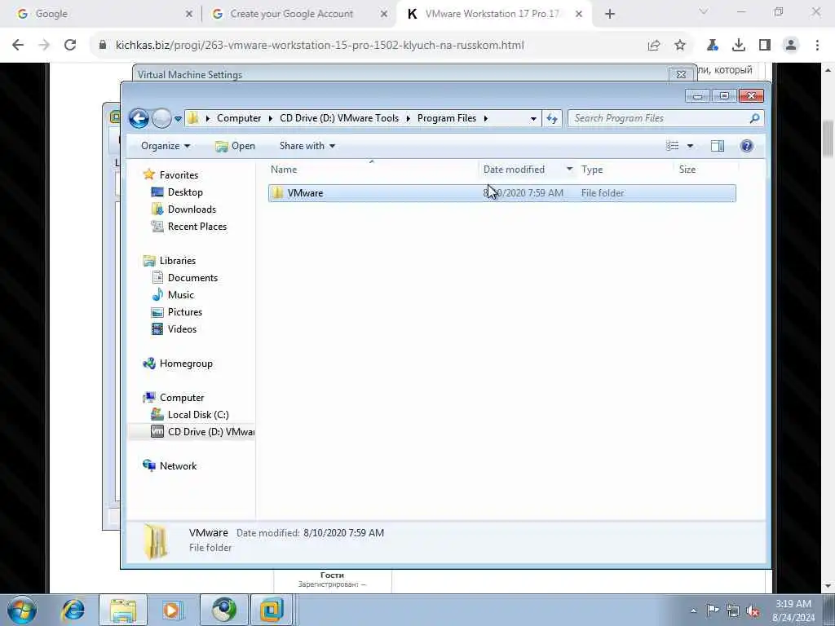The height and width of the screenshot is (626, 835).
Task: Click the change view icon
Action: coord(673,146)
